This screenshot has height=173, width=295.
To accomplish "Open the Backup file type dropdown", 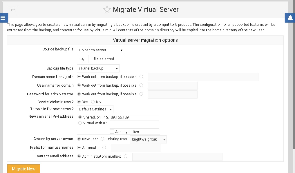I will (x=98, y=68).
